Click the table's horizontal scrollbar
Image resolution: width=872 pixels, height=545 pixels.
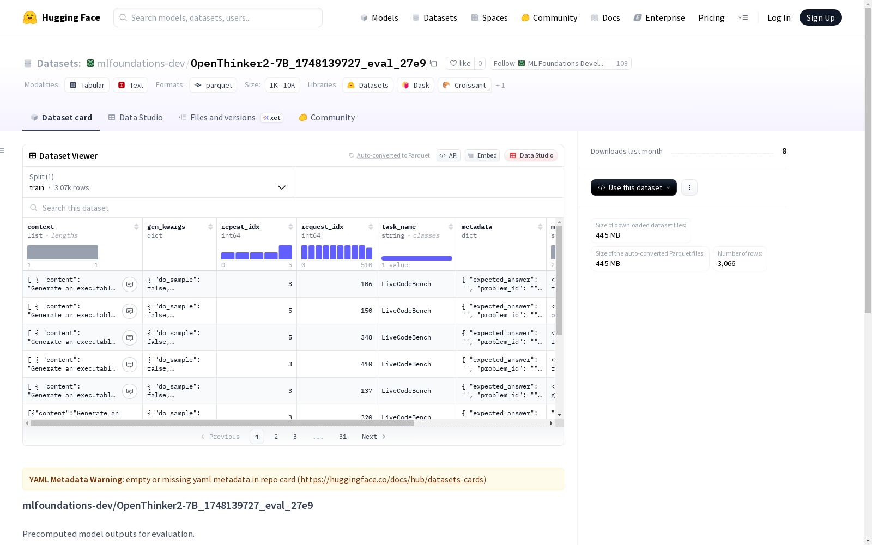pos(222,423)
